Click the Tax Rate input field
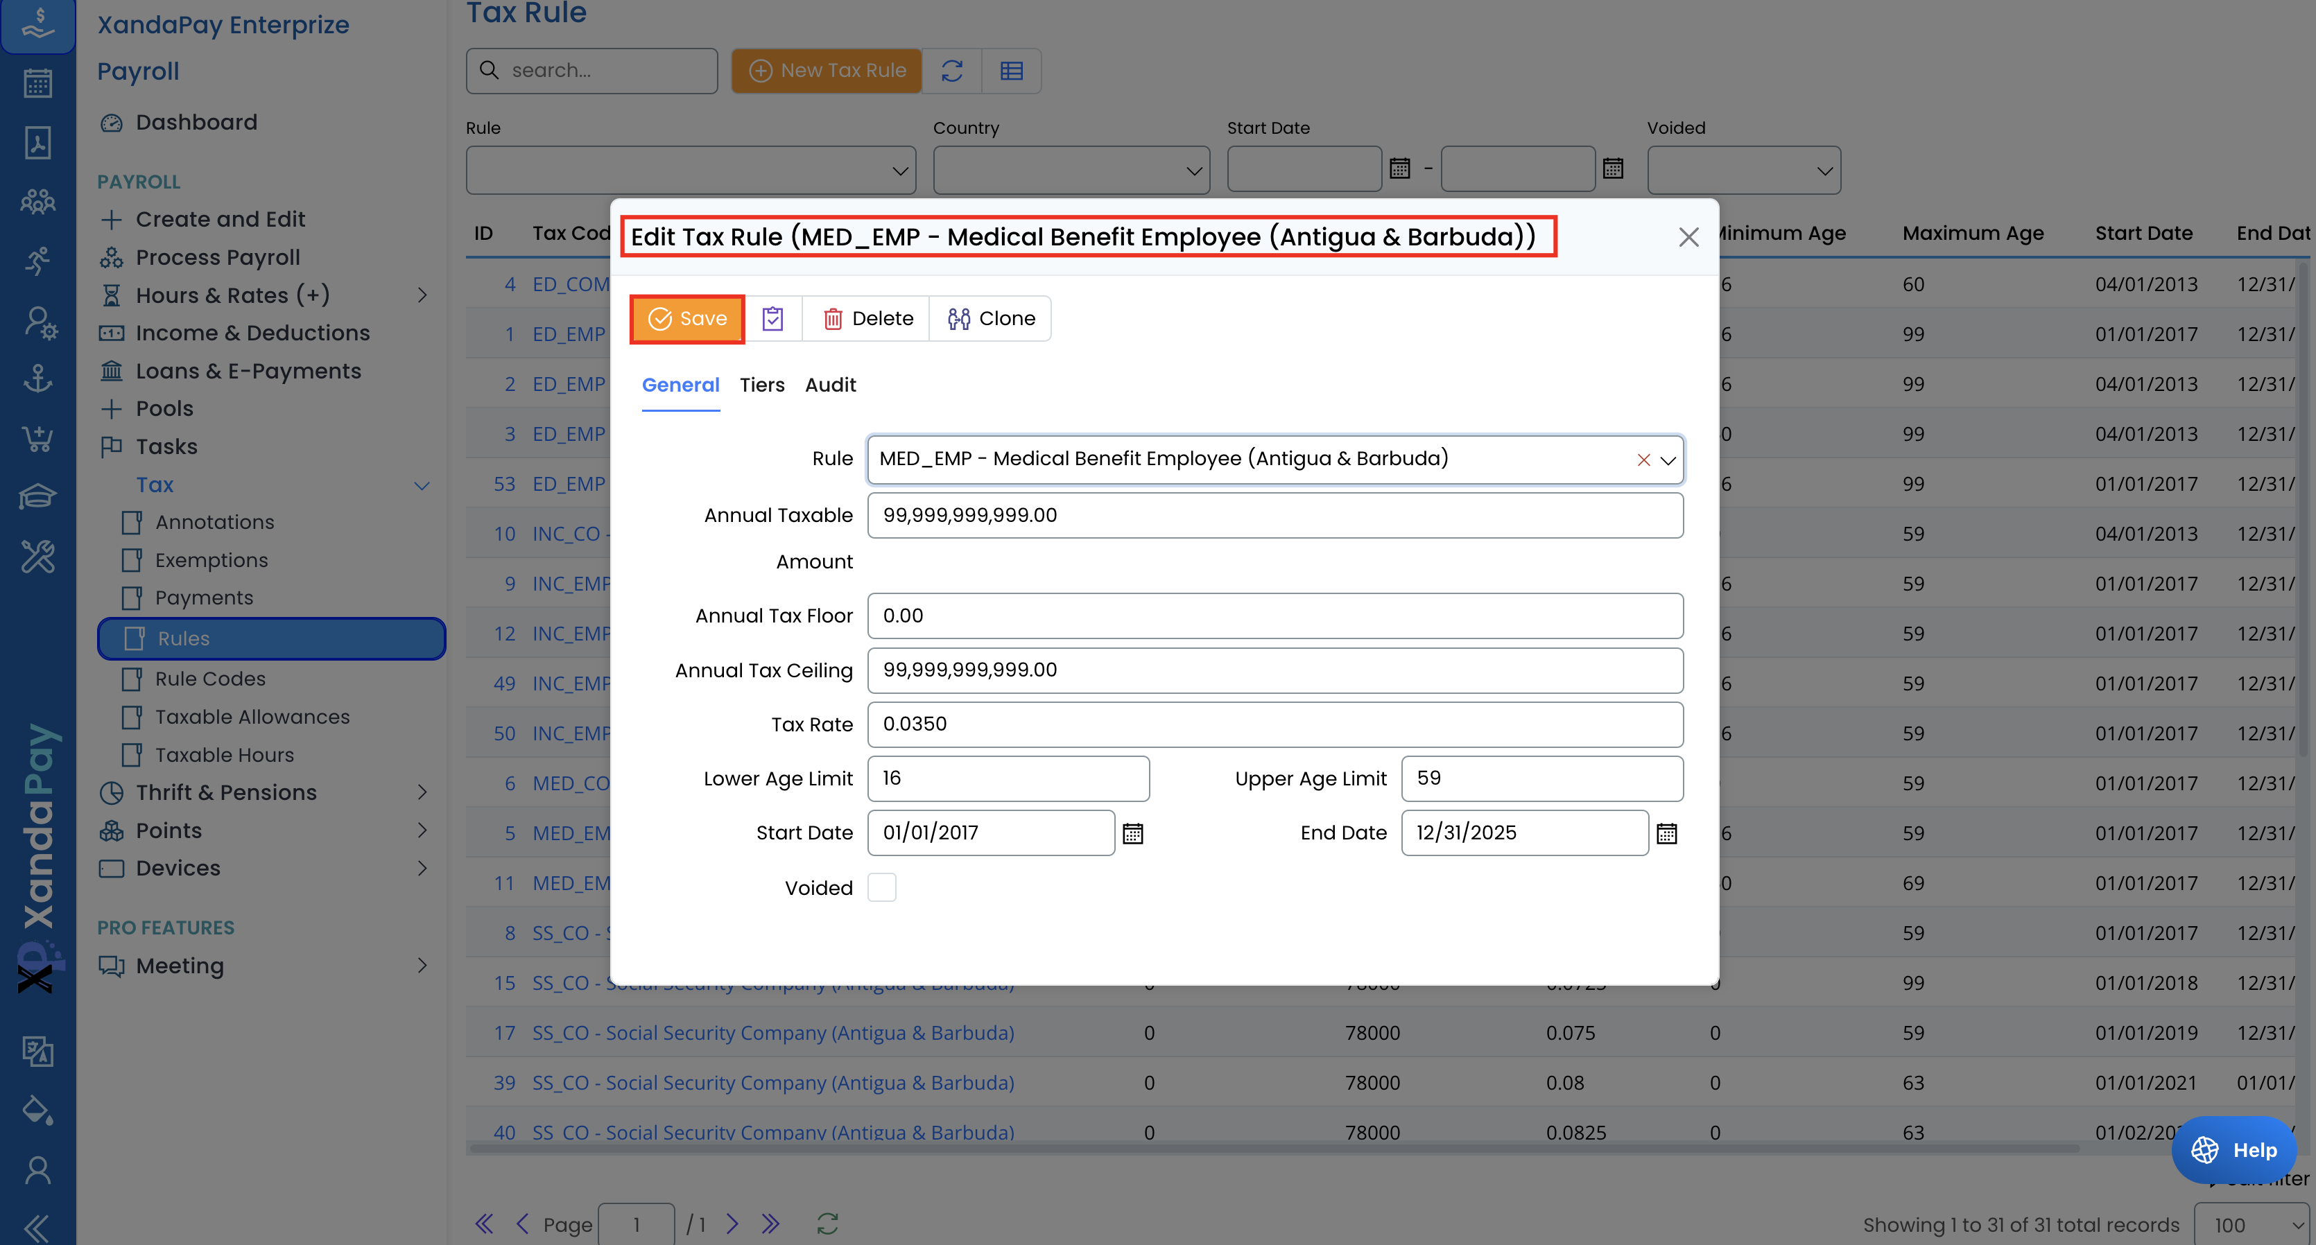The width and height of the screenshot is (2316, 1245). pyautogui.click(x=1274, y=724)
